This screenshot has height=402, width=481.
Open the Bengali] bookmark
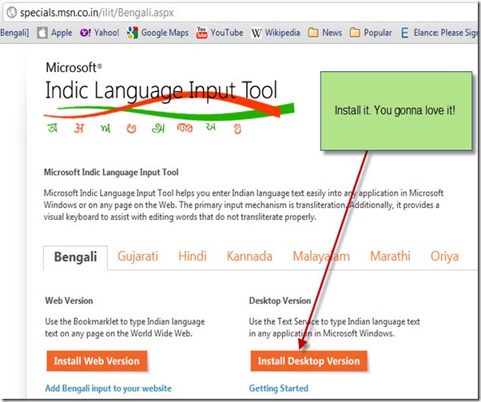(14, 33)
